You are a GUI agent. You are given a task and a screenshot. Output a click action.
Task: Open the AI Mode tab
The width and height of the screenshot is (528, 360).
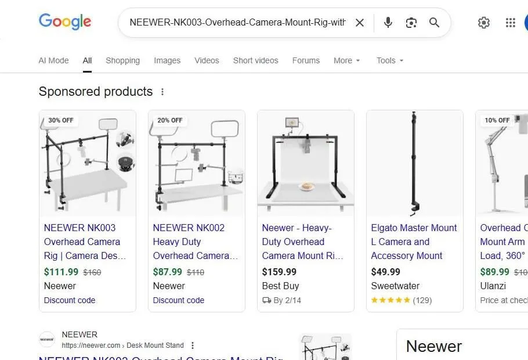click(53, 60)
